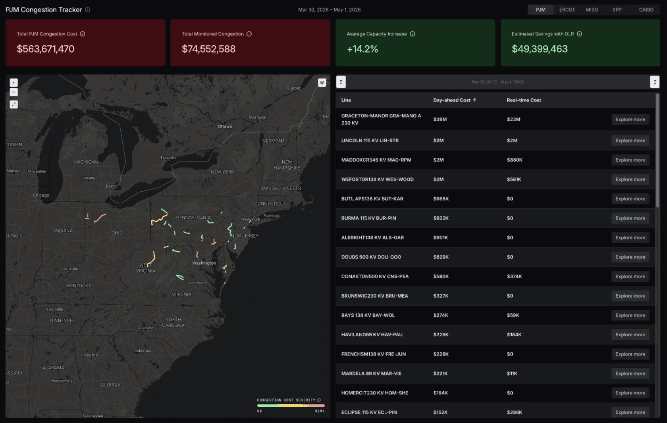Select the ALBRIGHT138 KV ALB-GAR row
This screenshot has width=667, height=423.
click(495, 238)
